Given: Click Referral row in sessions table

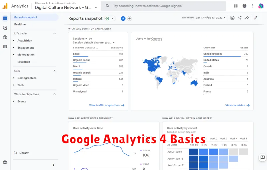Looking at the screenshot, I should pyautogui.click(x=98, y=79).
